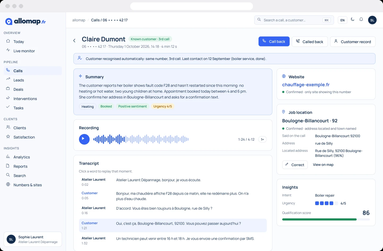The image size is (383, 251).
Task: Click the Qualification score progress bar
Action: [326, 219]
